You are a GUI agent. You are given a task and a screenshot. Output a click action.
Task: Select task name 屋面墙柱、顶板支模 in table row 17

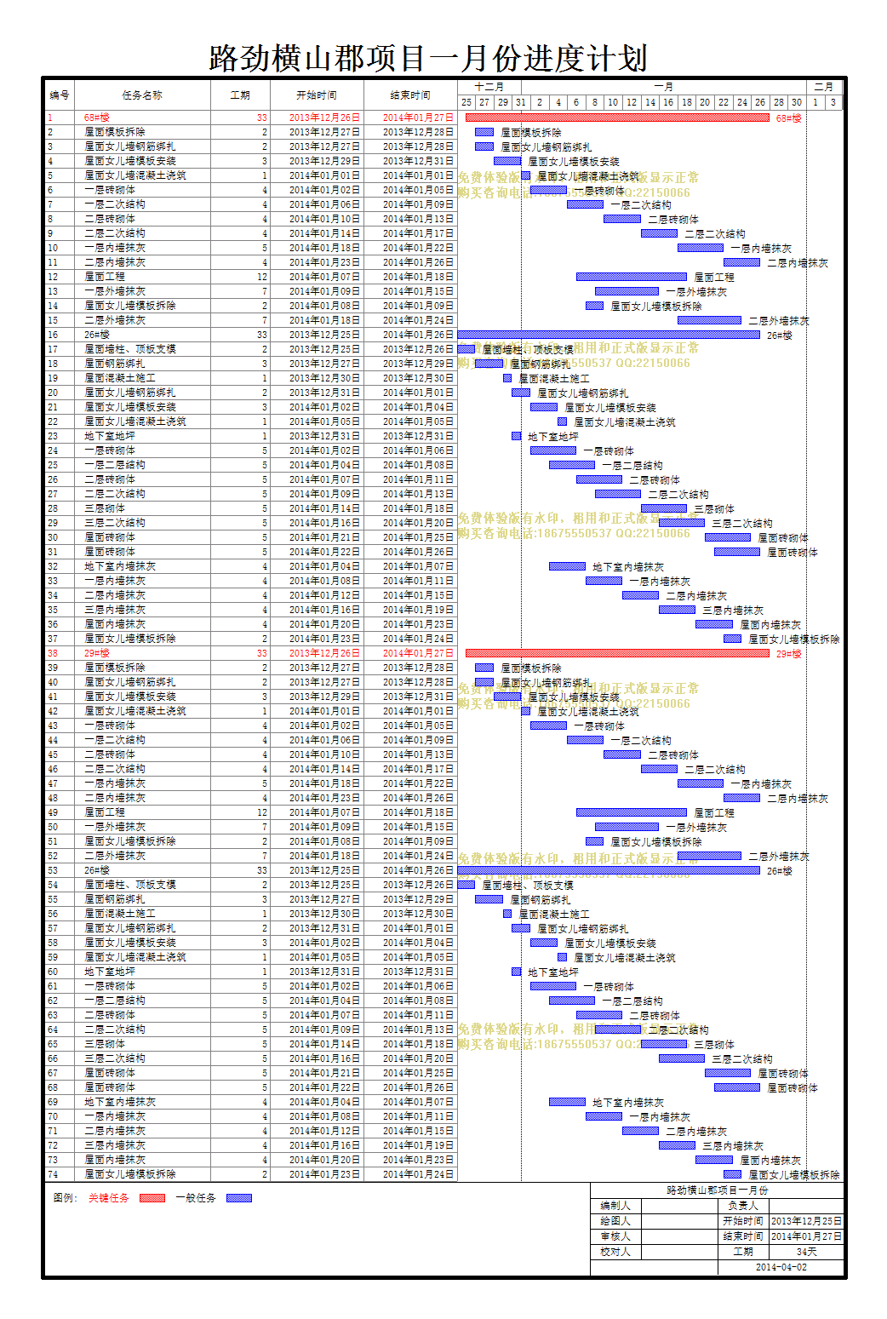(x=130, y=349)
